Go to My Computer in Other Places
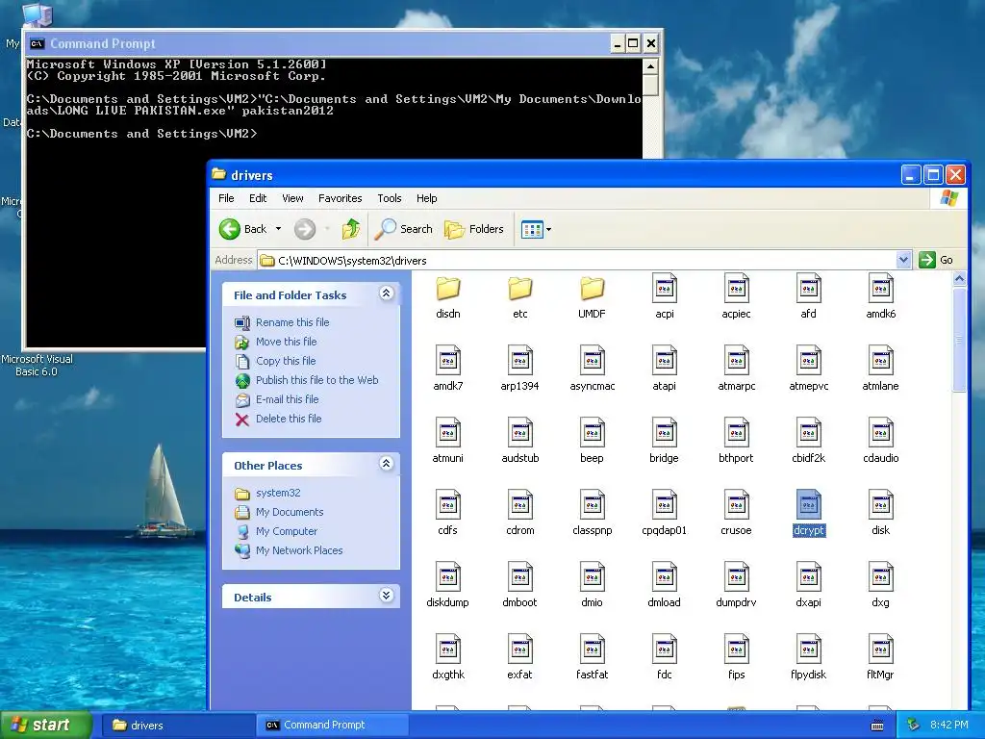This screenshot has width=985, height=739. [287, 531]
